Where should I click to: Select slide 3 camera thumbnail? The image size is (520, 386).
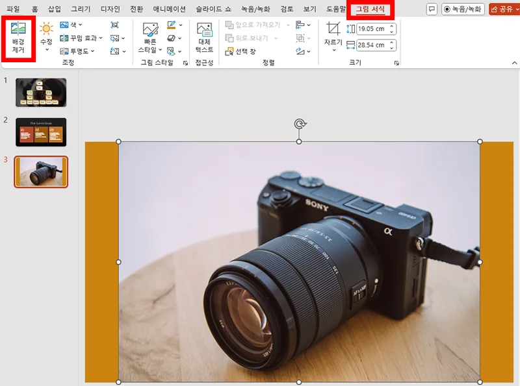pyautogui.click(x=41, y=172)
